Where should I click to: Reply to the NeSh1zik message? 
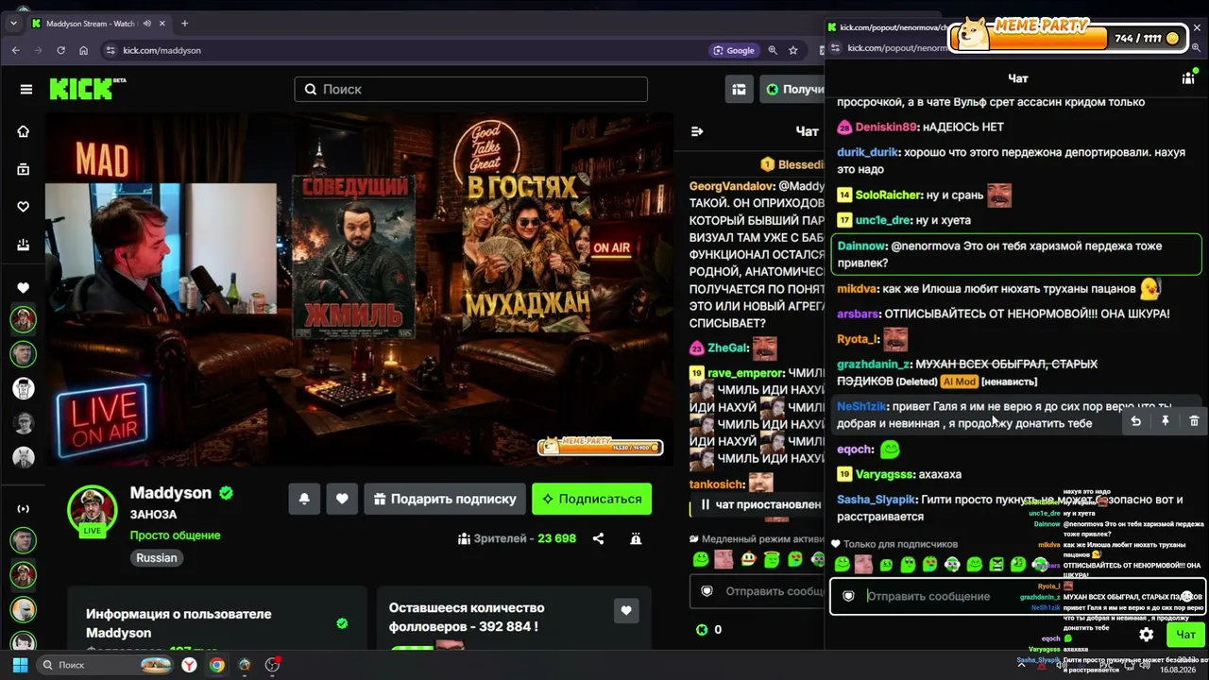point(1136,421)
